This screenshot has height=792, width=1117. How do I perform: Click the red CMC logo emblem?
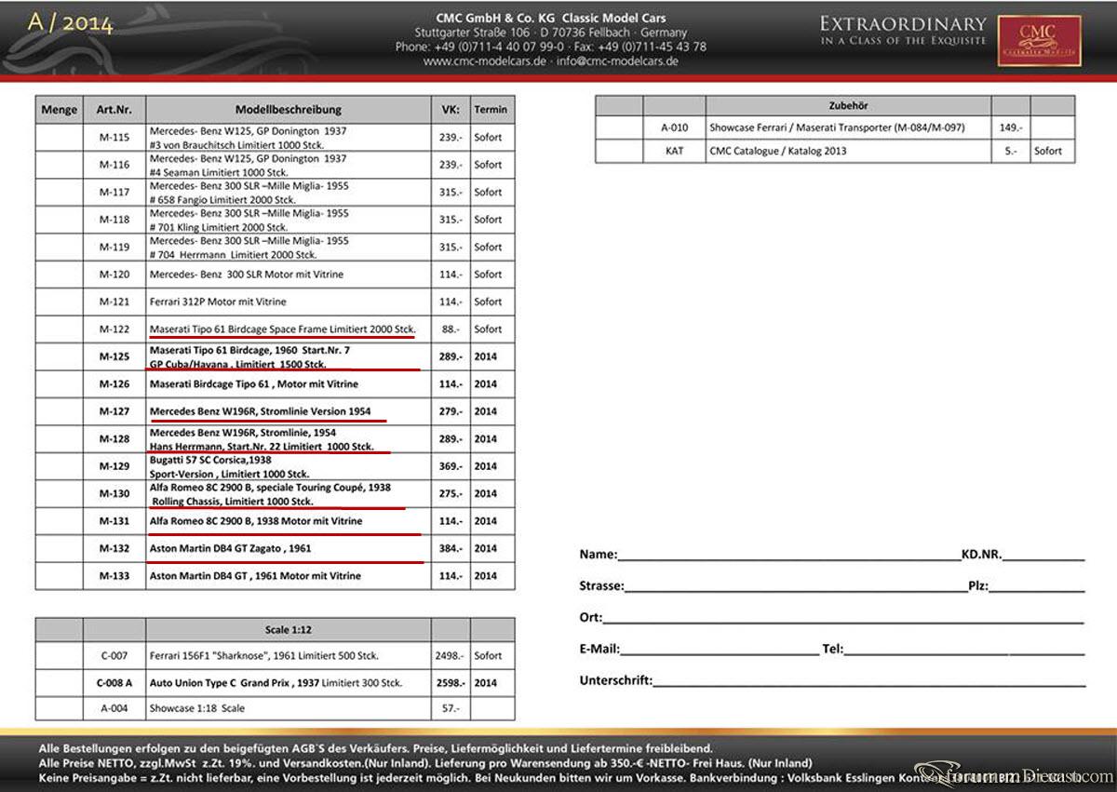point(1039,40)
